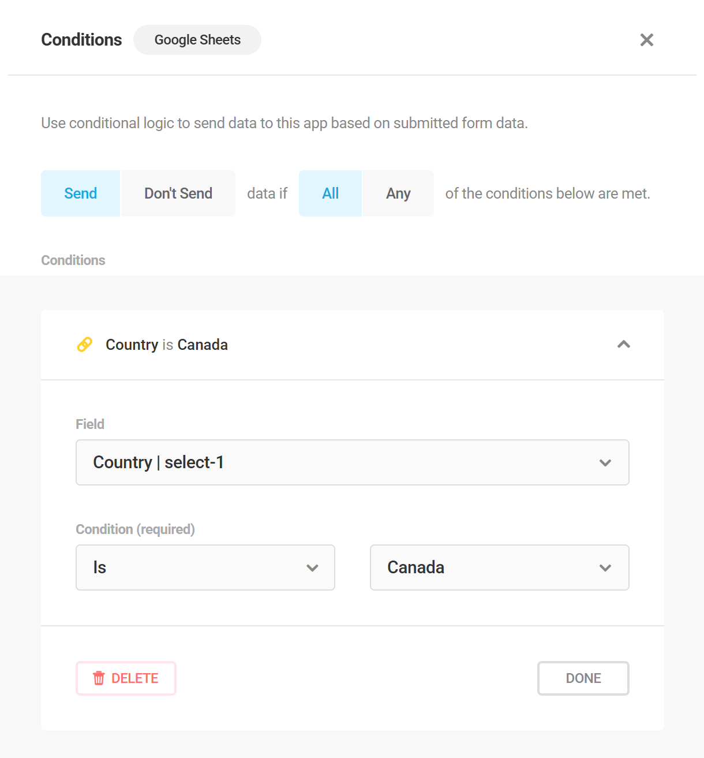704x758 pixels.
Task: Click the Country is Canada header text
Action: click(167, 345)
